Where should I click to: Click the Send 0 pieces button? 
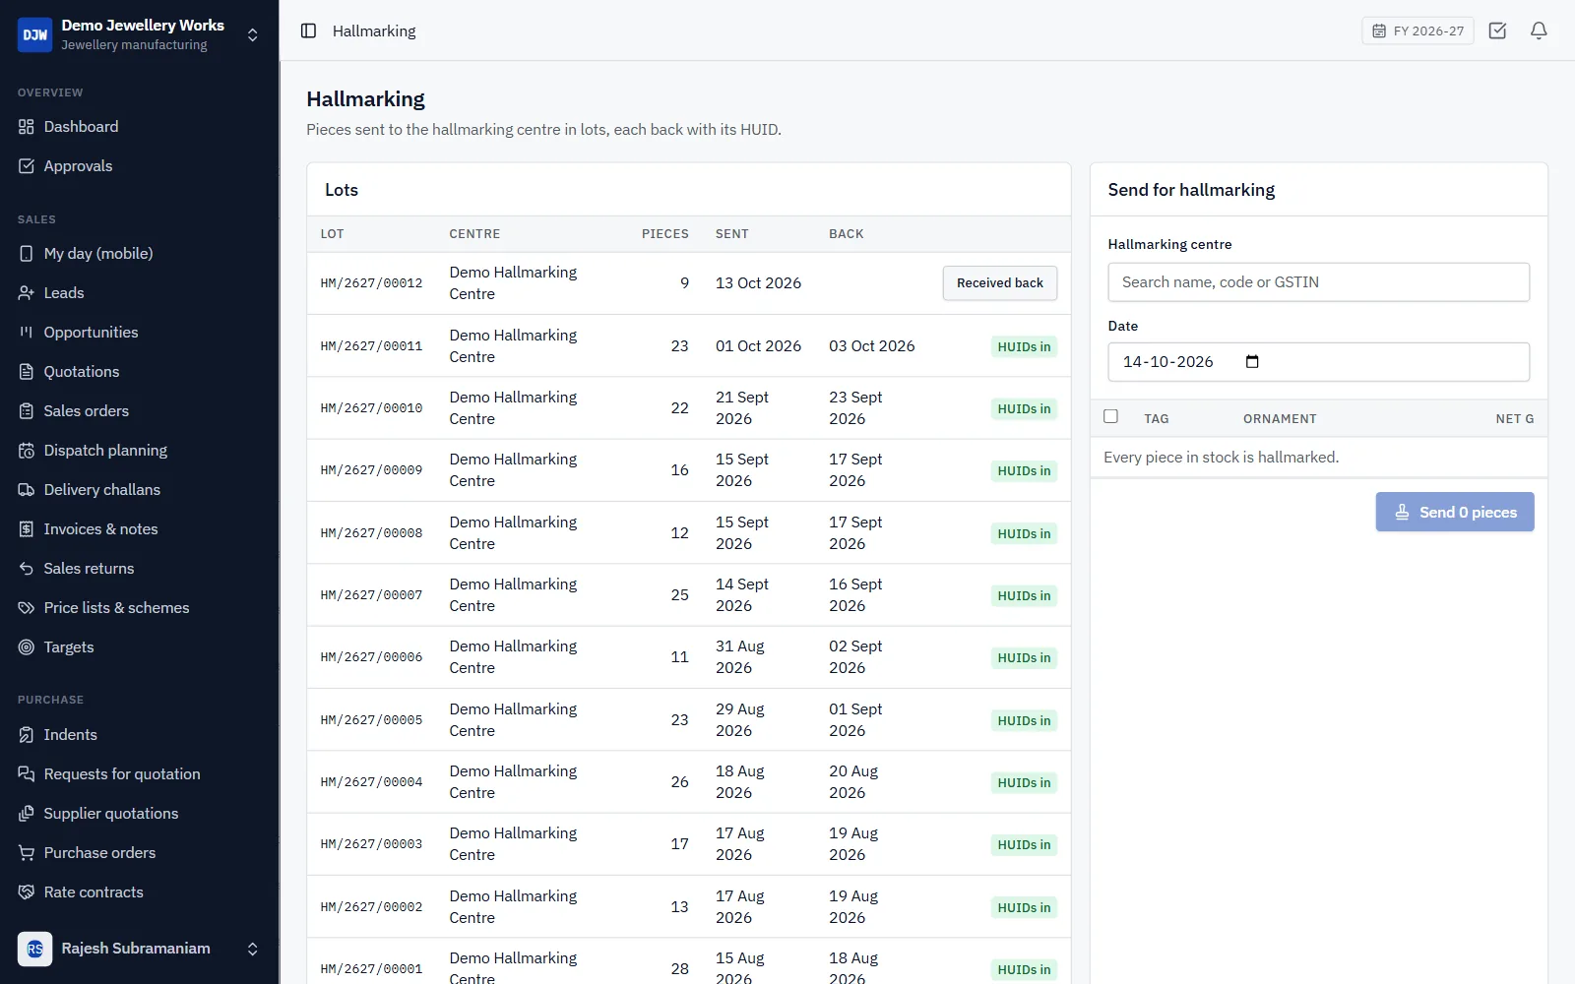tap(1455, 513)
